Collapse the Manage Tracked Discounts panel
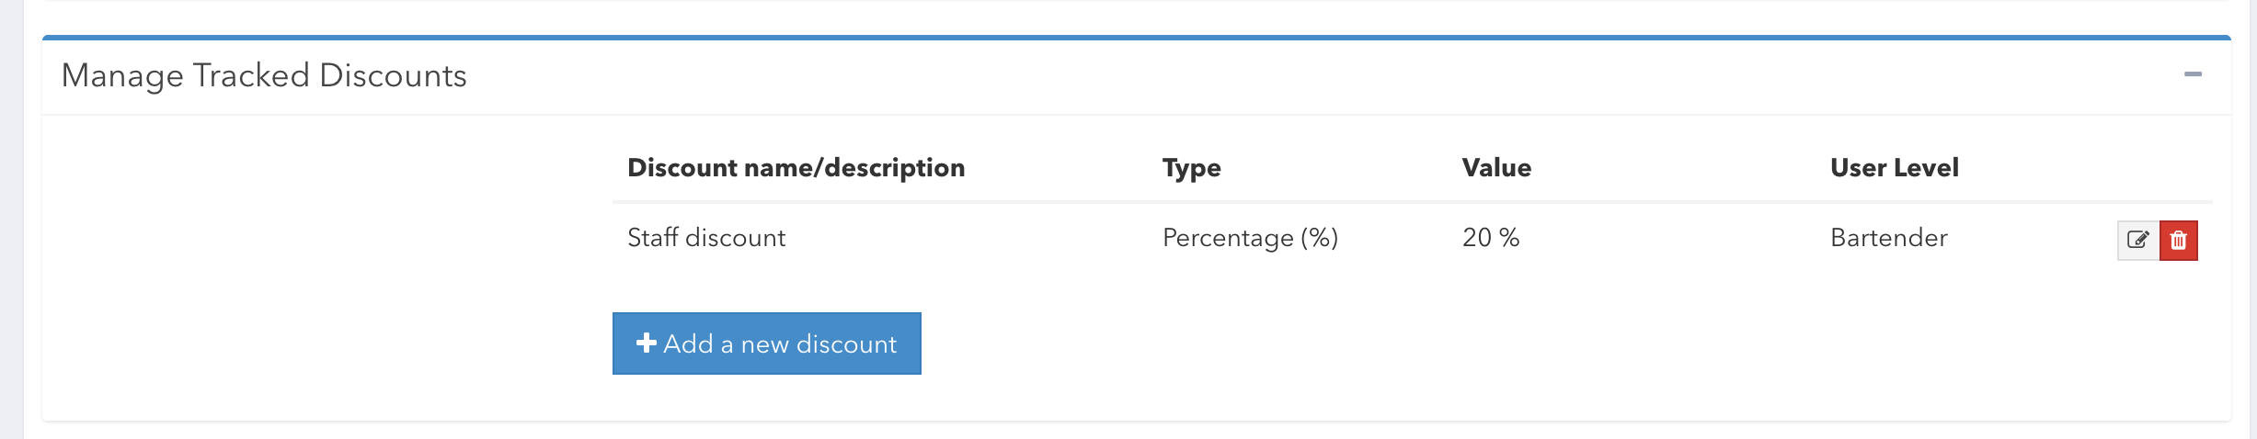Image resolution: width=2257 pixels, height=439 pixels. [2193, 74]
